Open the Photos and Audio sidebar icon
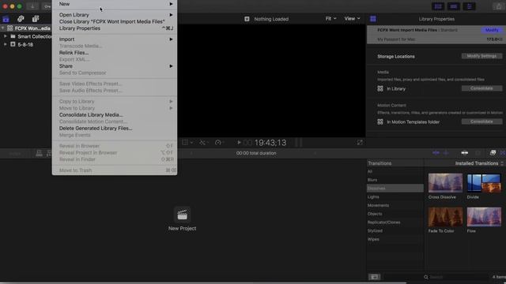 [x=21, y=19]
